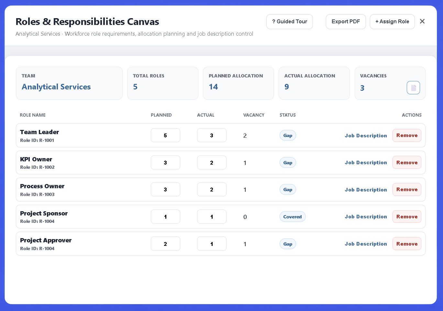
Task: Click the ROLE NAME column header
Action: click(x=33, y=115)
